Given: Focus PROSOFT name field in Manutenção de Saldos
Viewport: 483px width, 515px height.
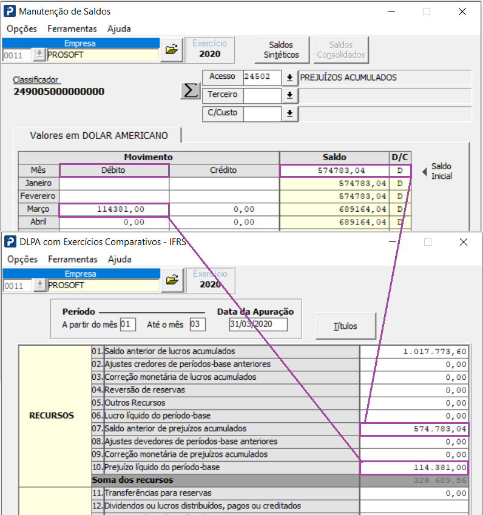Looking at the screenshot, I should (103, 55).
